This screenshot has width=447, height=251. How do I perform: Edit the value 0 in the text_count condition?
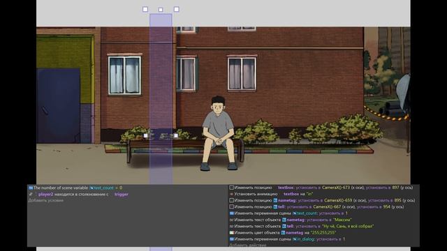coord(121,188)
